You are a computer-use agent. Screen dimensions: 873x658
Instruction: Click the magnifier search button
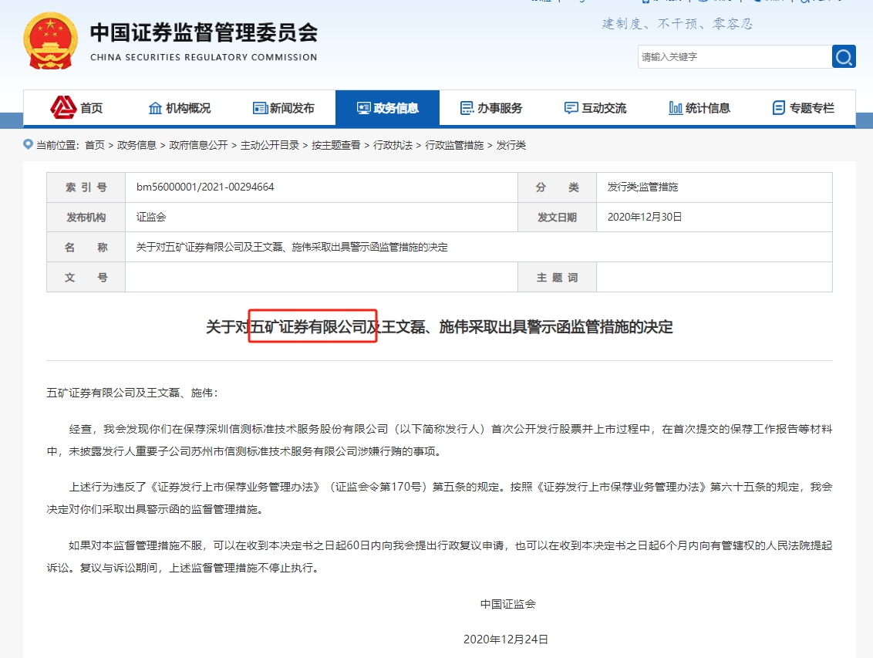click(x=844, y=56)
